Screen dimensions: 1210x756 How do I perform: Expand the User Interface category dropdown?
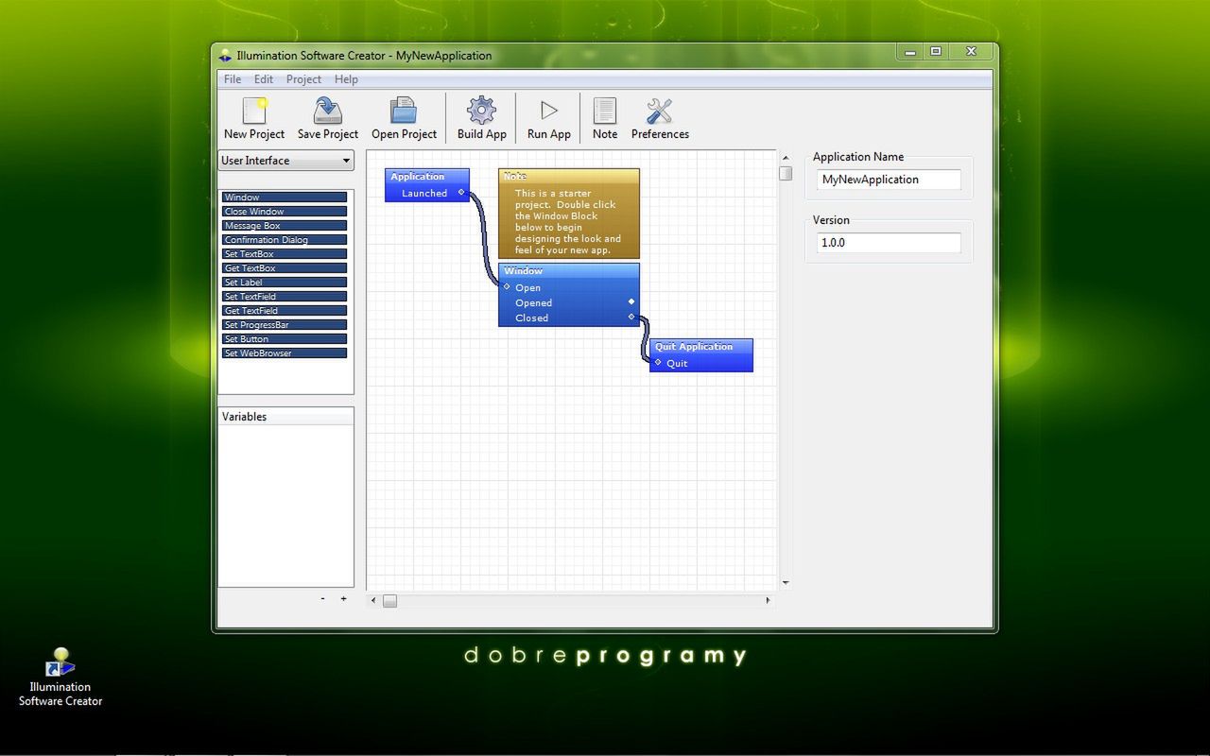(x=285, y=161)
